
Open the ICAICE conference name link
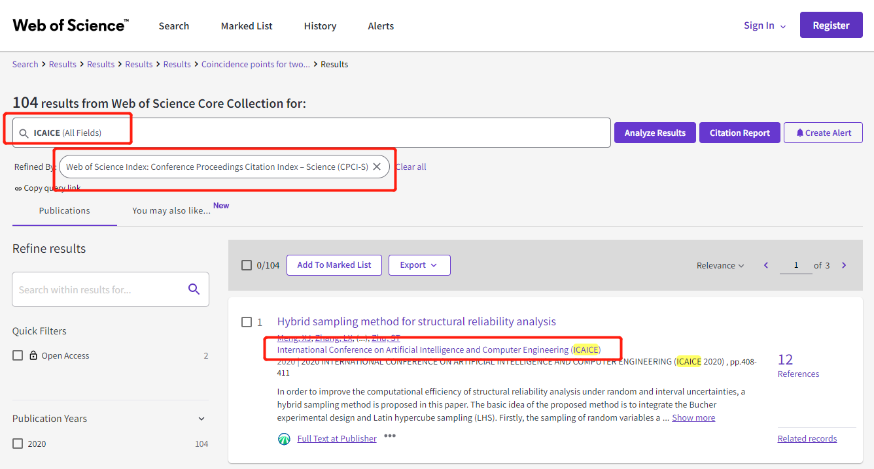(x=439, y=349)
